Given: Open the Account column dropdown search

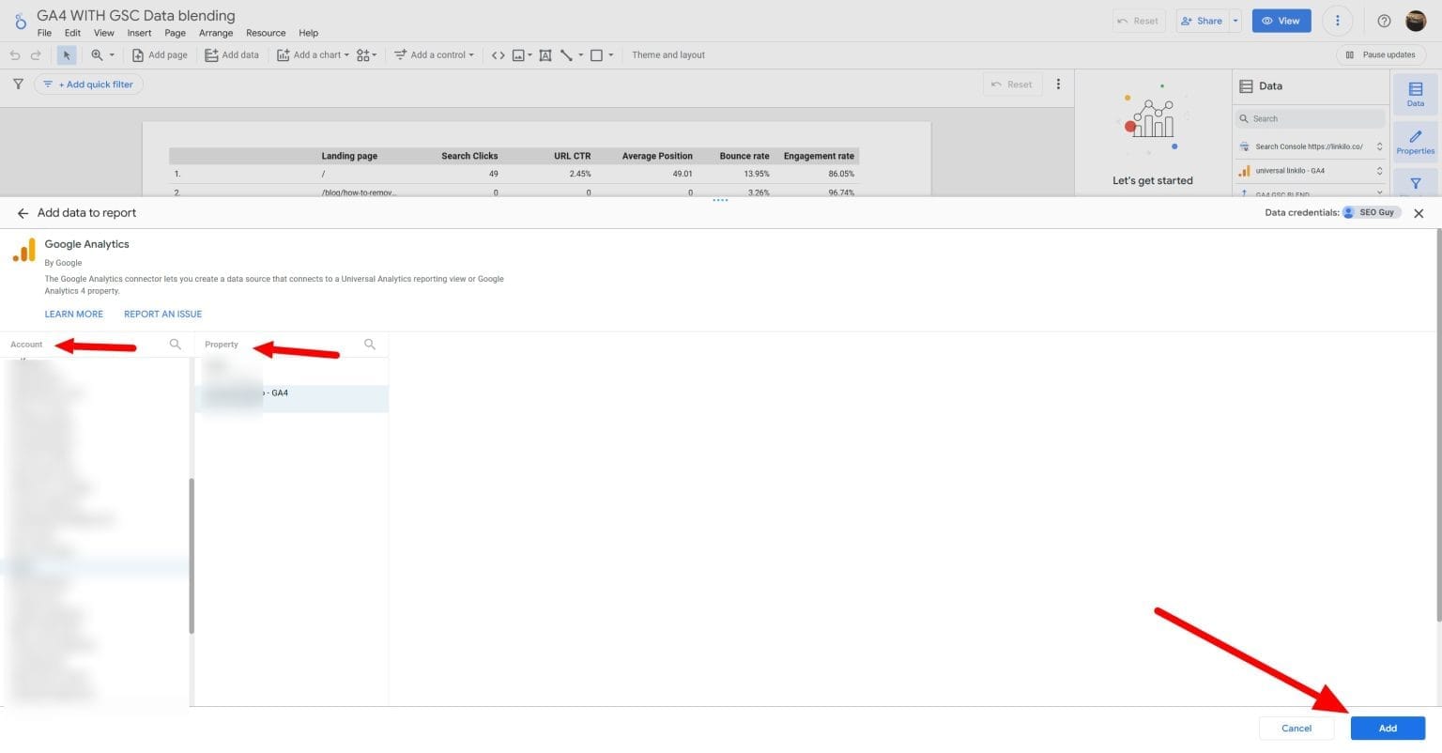Looking at the screenshot, I should point(175,344).
